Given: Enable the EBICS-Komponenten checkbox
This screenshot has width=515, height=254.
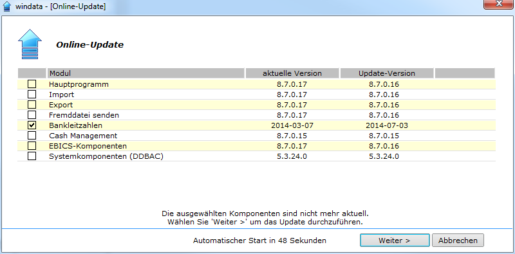Looking at the screenshot, I should click(32, 145).
